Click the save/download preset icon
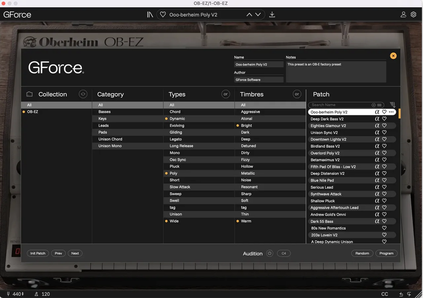423x298 pixels. point(272,14)
